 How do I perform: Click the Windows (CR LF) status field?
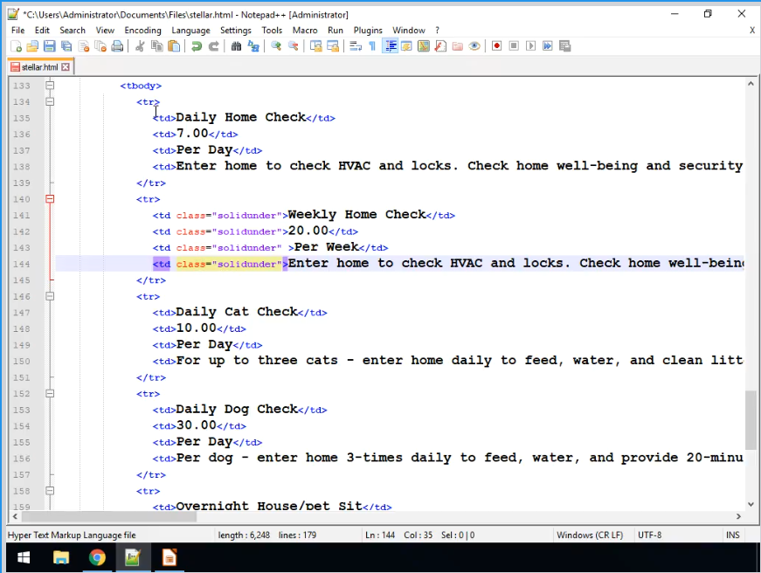point(590,535)
